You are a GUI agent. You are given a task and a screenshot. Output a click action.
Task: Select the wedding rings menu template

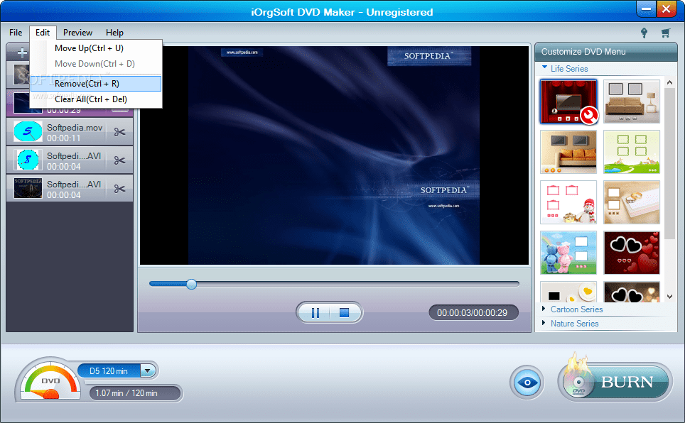click(x=632, y=202)
